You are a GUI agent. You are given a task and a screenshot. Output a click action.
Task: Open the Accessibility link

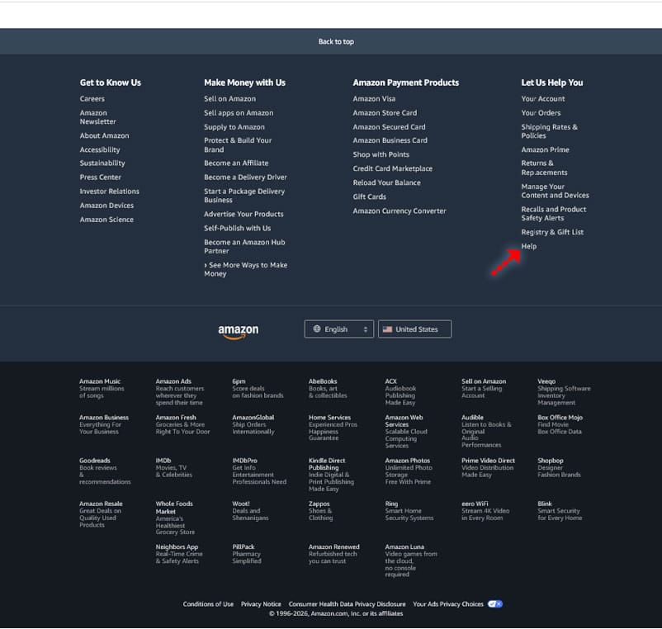tap(100, 150)
